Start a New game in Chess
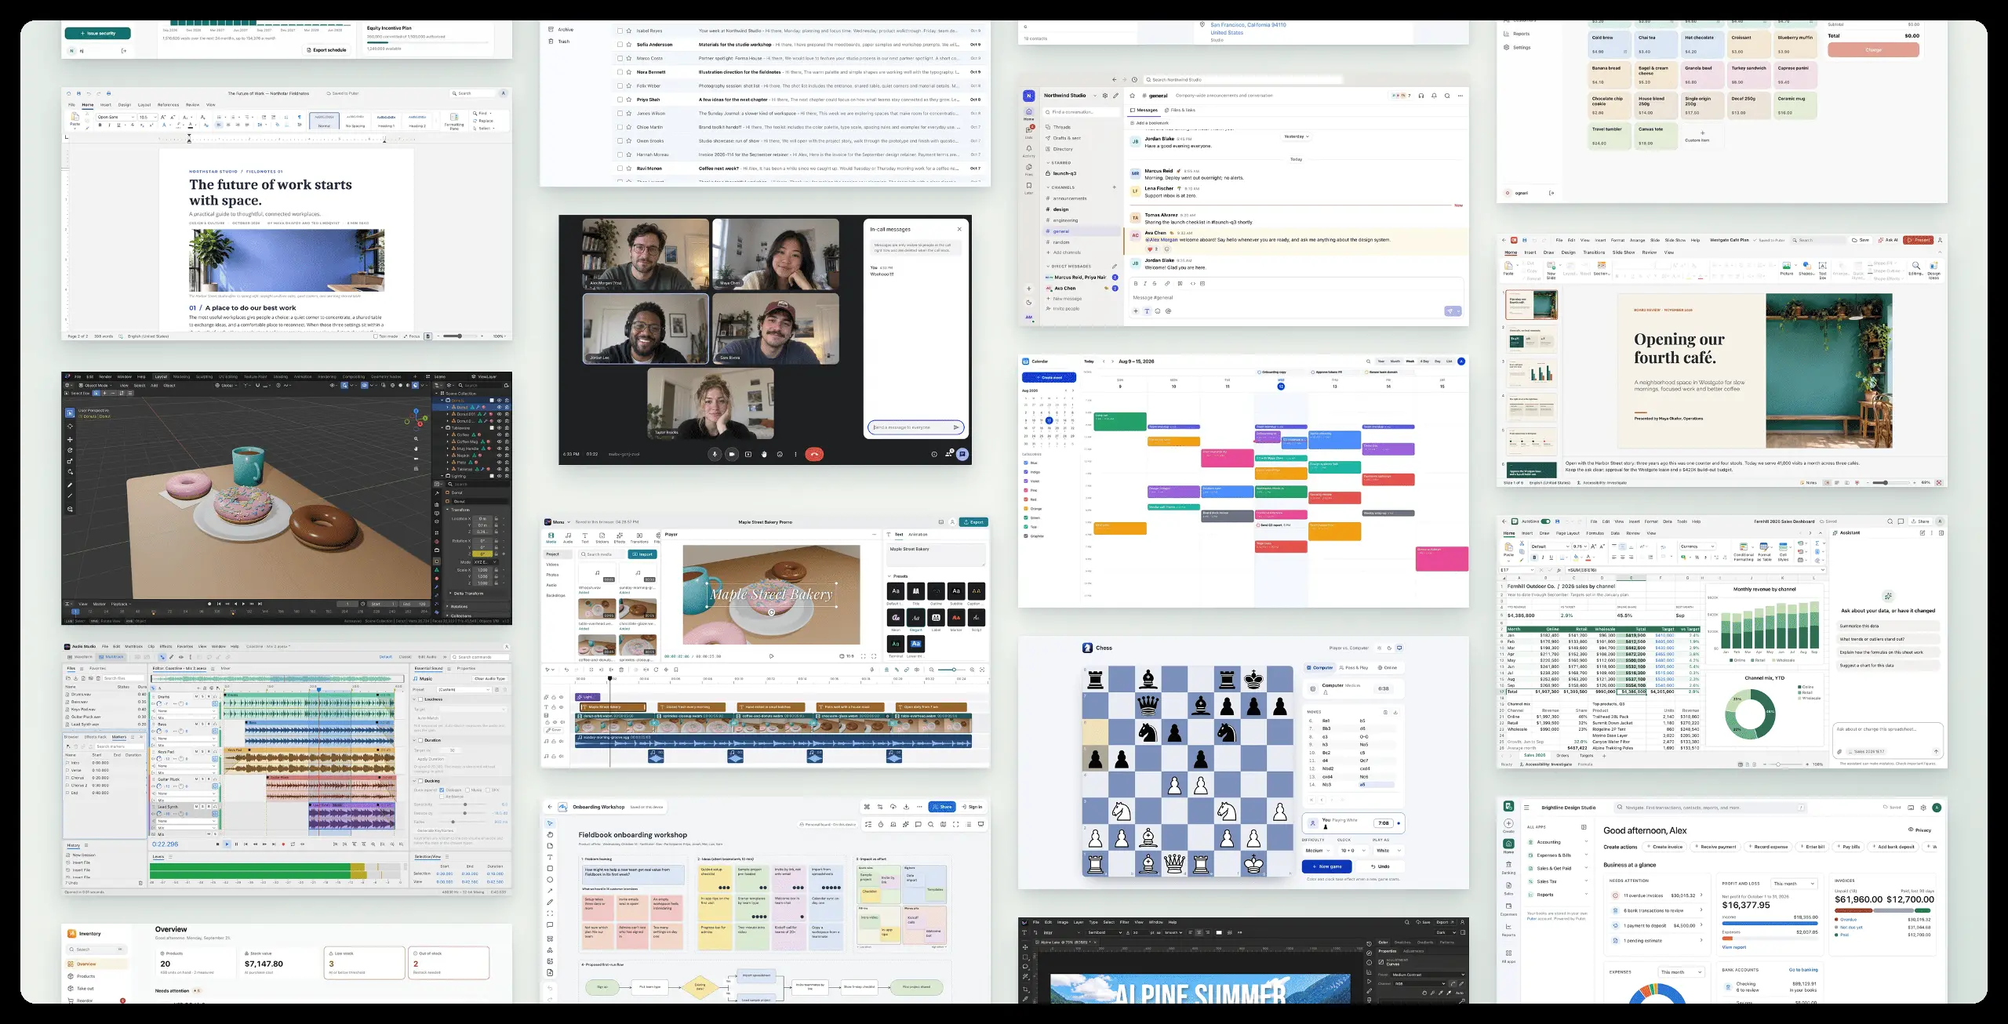This screenshot has height=1024, width=2008. click(x=1327, y=866)
